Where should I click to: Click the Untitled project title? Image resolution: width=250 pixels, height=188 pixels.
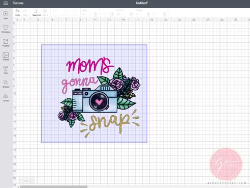coord(142,3)
